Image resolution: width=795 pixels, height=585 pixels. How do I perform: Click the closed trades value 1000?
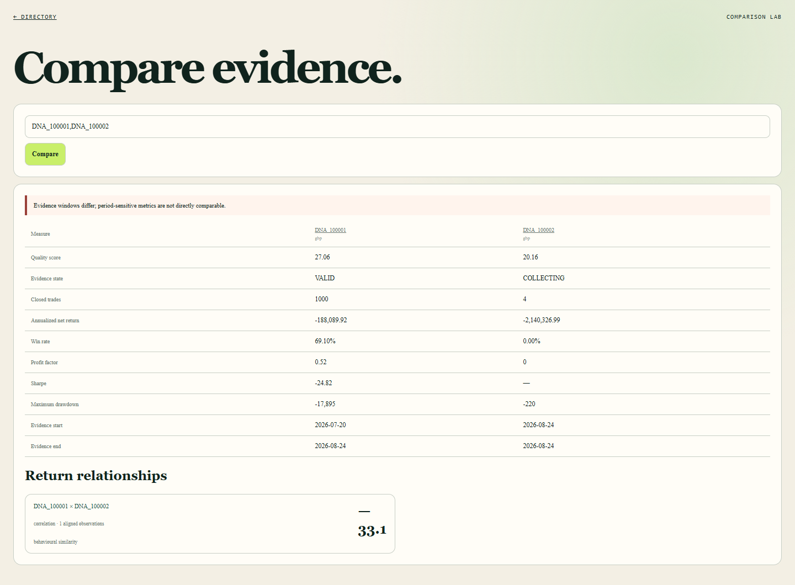321,299
